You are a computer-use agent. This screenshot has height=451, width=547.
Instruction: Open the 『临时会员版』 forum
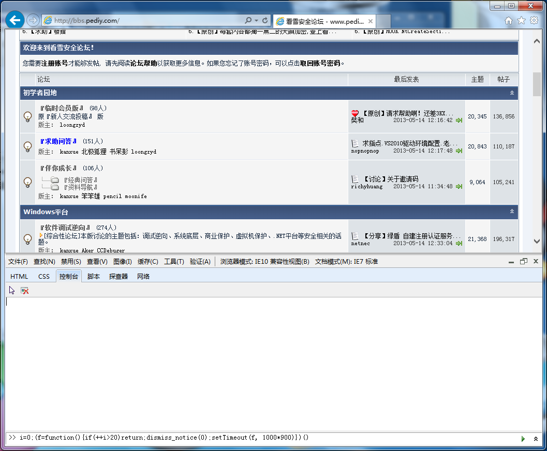(x=62, y=108)
